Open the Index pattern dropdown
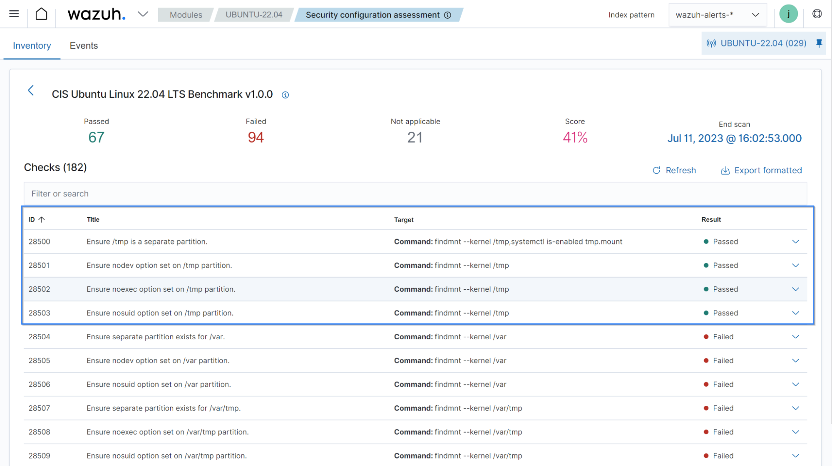The width and height of the screenshot is (832, 466). 717,14
